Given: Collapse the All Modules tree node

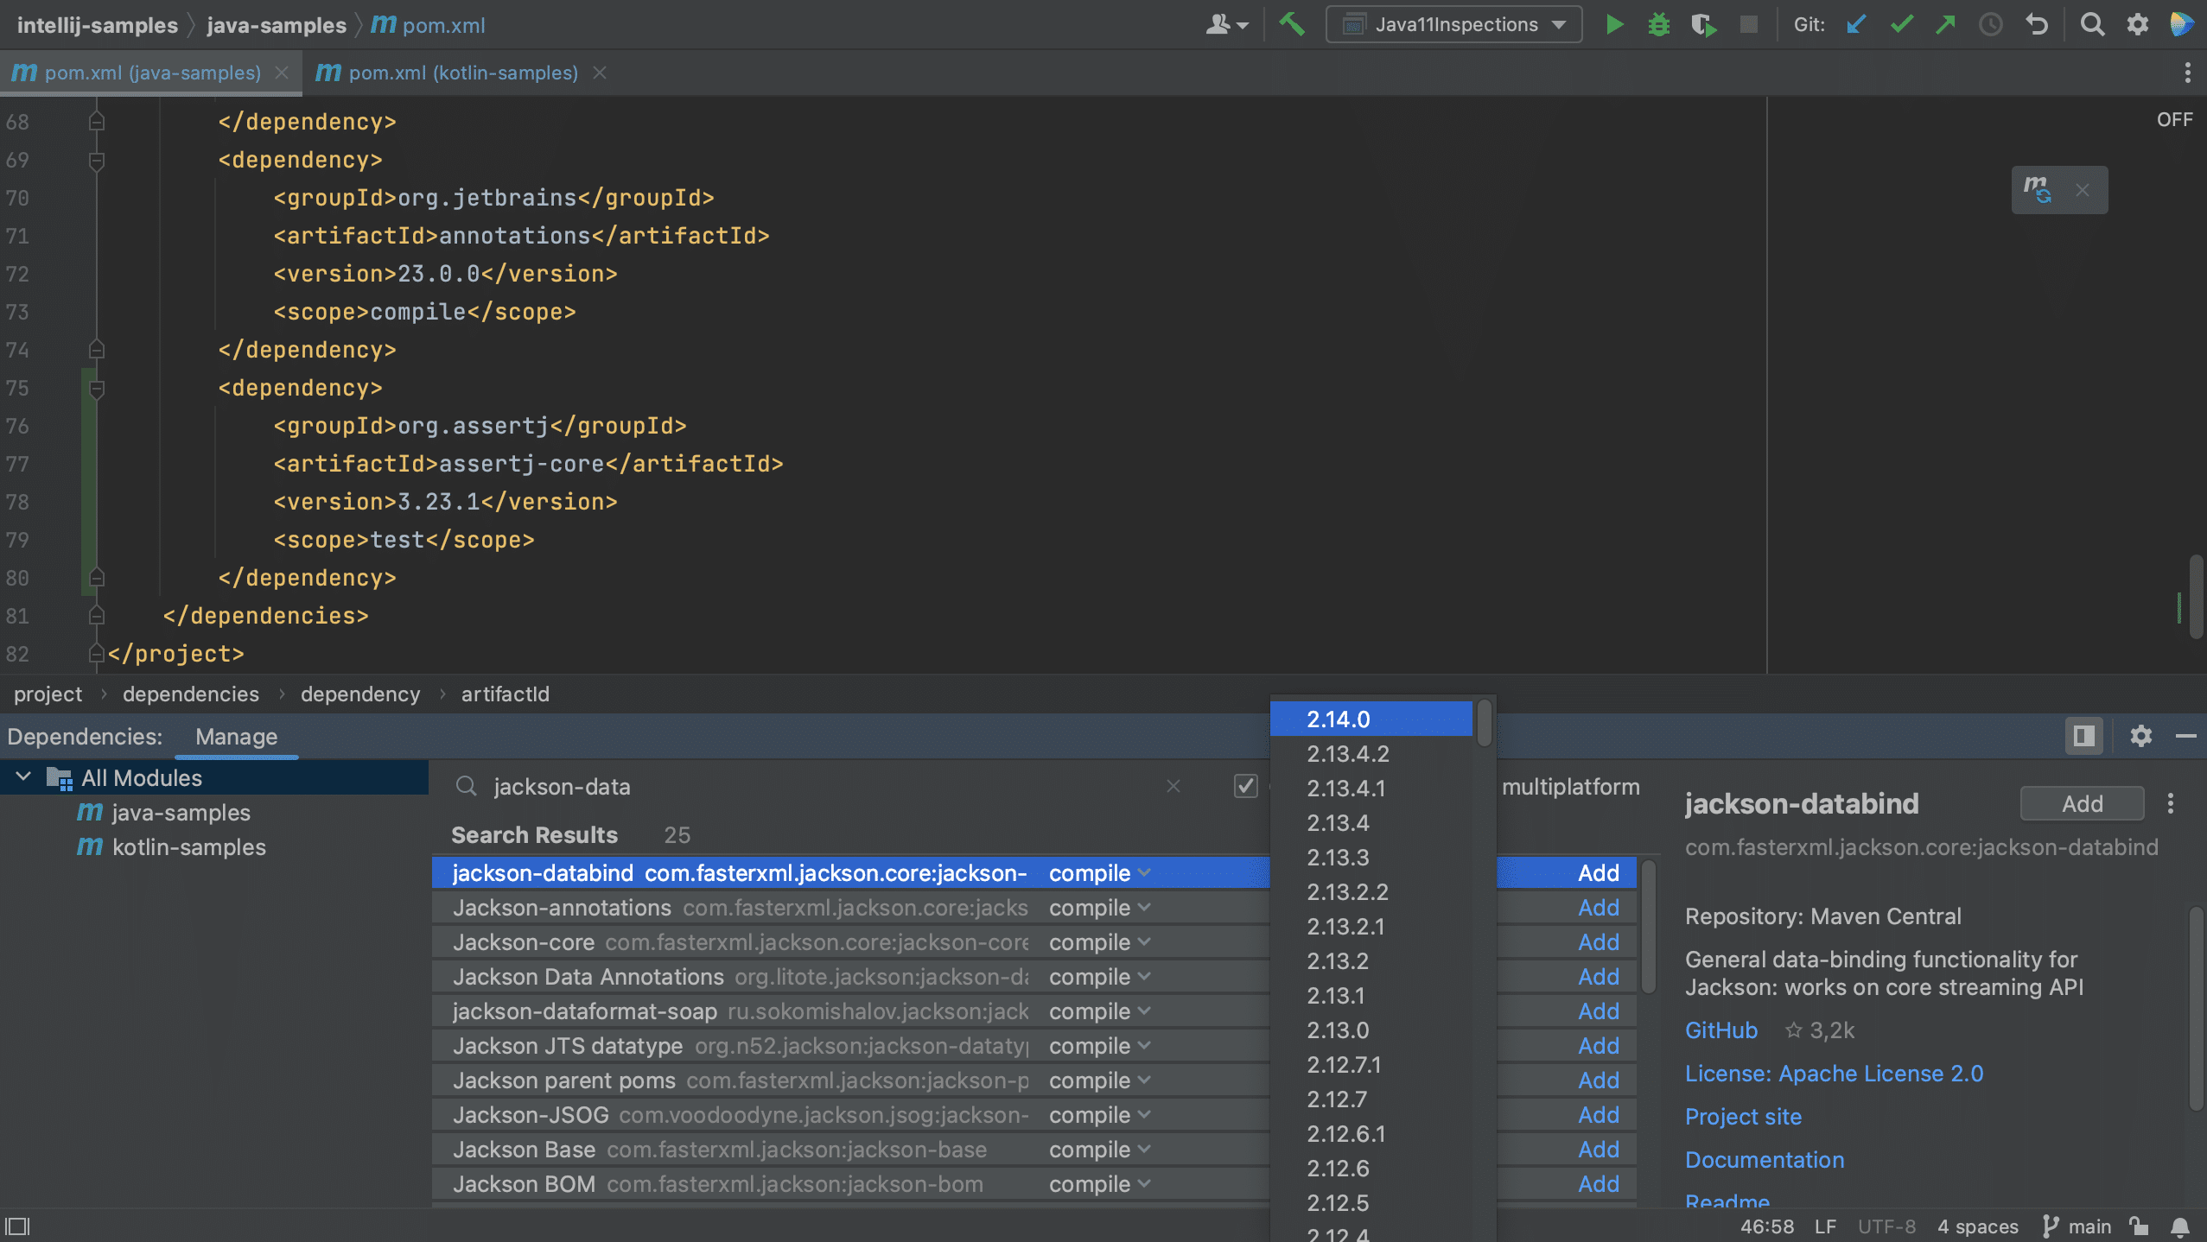Looking at the screenshot, I should 23,776.
